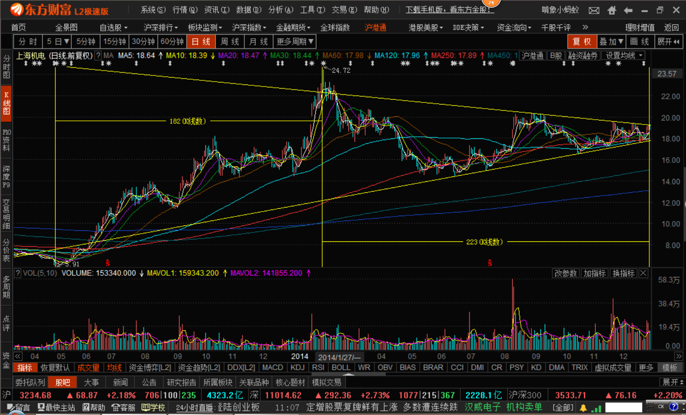Open 系统(S) menu
Screen dimensions: 686x415
153,10
